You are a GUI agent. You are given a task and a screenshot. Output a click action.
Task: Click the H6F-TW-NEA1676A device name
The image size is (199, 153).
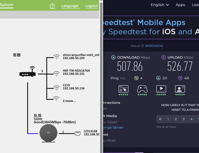coord(76,71)
